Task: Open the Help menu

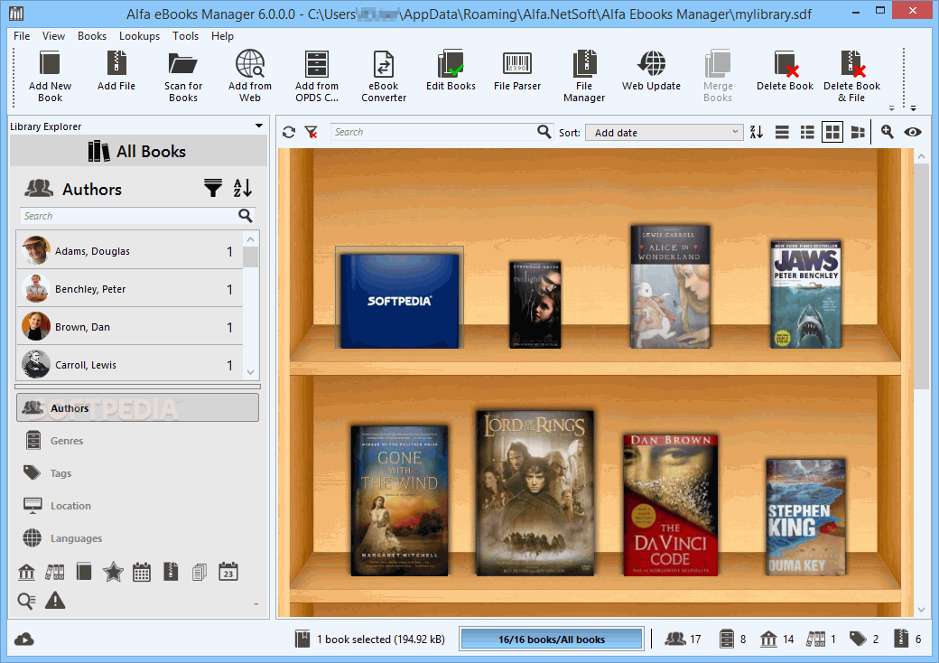Action: pos(222,36)
